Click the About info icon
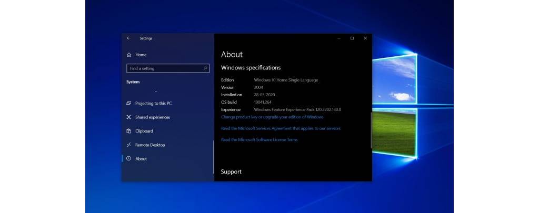The height and width of the screenshot is (213, 539). (129, 159)
